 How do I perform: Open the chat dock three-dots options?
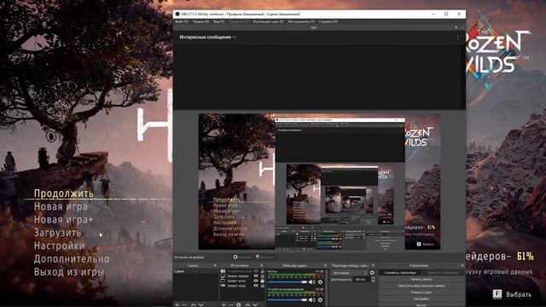pyautogui.click(x=458, y=37)
